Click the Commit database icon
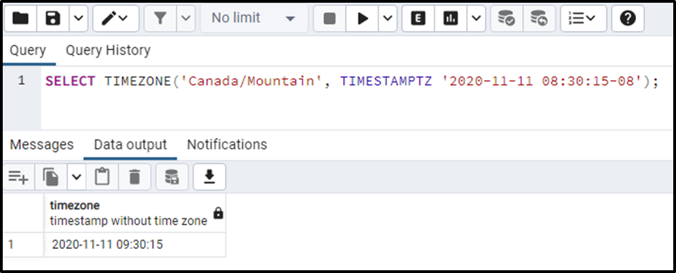The image size is (676, 273). point(507,19)
